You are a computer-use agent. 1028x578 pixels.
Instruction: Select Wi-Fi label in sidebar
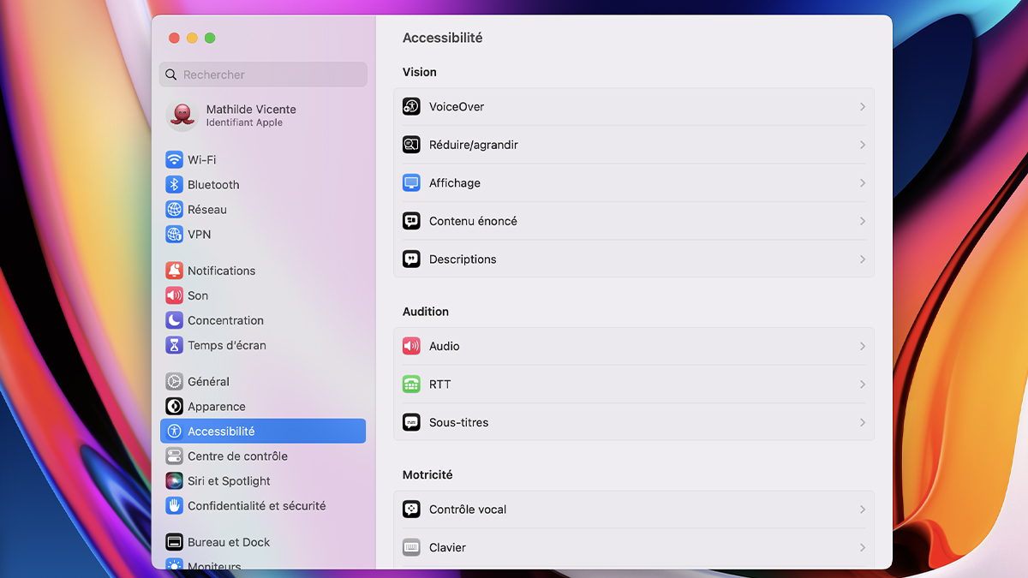pyautogui.click(x=202, y=160)
